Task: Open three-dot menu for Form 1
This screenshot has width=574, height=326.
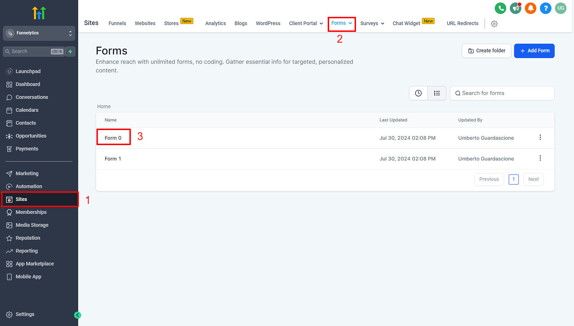Action: tap(540, 158)
